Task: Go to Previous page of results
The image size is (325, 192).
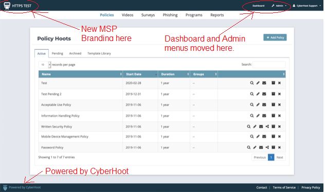Action: pyautogui.click(x=260, y=158)
